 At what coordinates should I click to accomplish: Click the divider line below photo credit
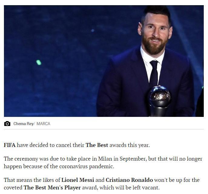[x=104, y=129]
